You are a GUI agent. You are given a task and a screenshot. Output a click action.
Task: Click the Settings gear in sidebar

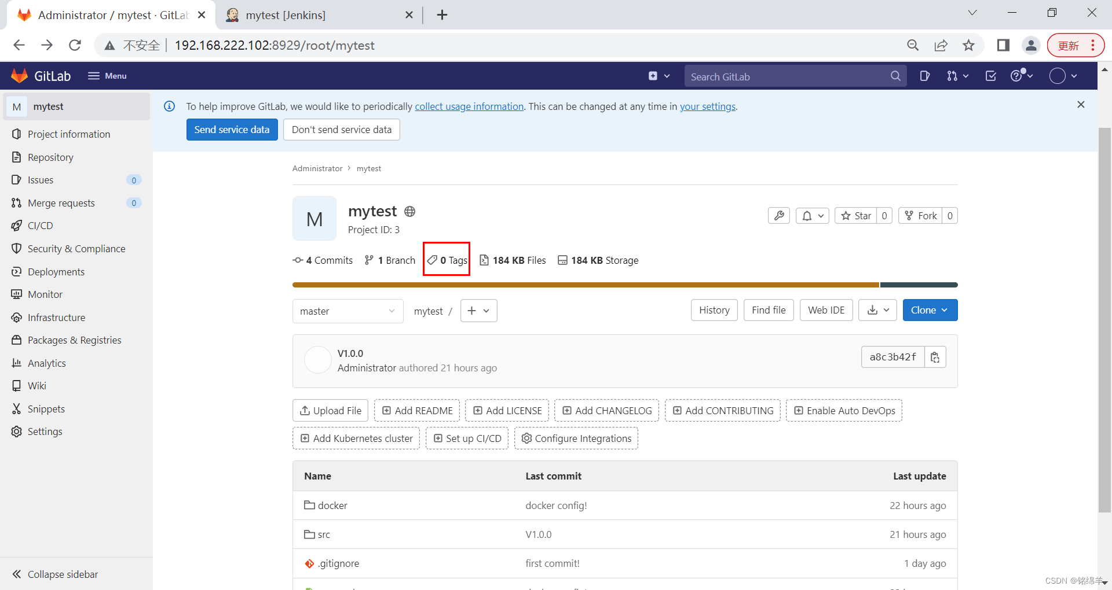click(16, 432)
